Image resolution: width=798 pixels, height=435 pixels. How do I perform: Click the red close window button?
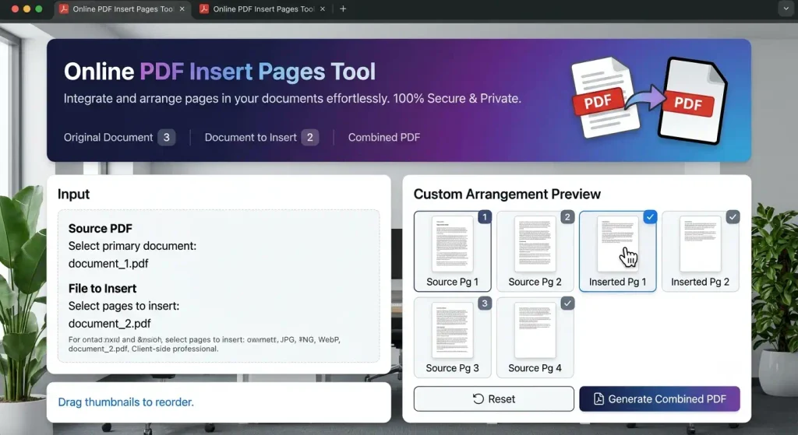(x=15, y=9)
